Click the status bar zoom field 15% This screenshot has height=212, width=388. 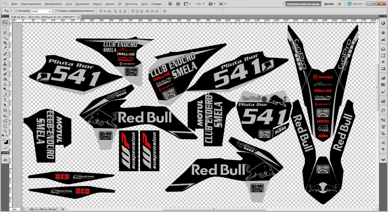15,209
